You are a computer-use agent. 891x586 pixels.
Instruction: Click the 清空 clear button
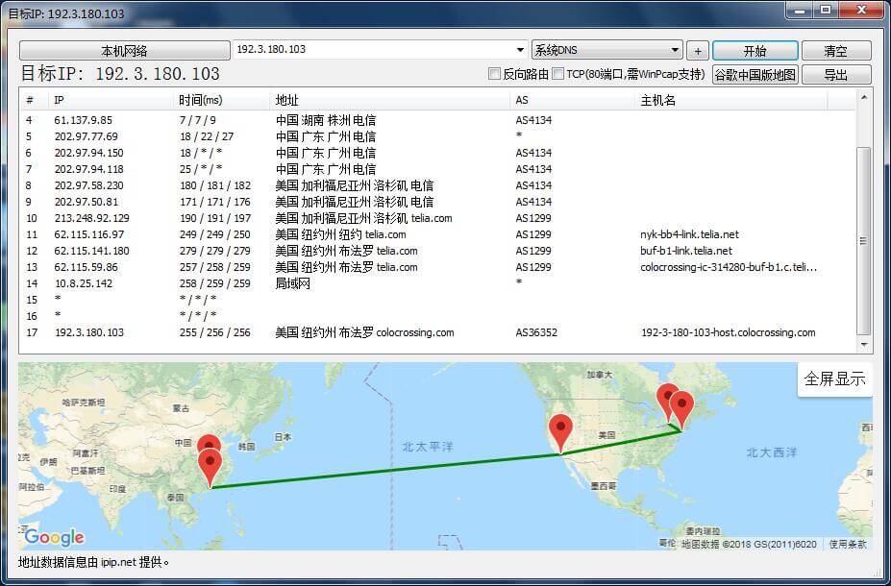834,50
